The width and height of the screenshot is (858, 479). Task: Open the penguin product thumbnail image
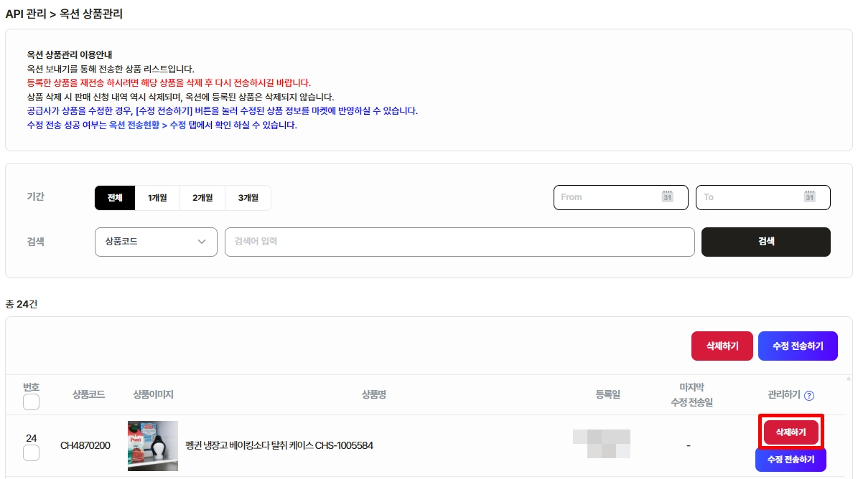(x=153, y=446)
